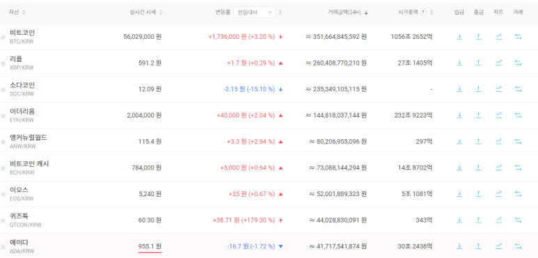This screenshot has width=538, height=258.
Task: Star Bitcoin BTC/KRW as favorite
Action: [3, 37]
